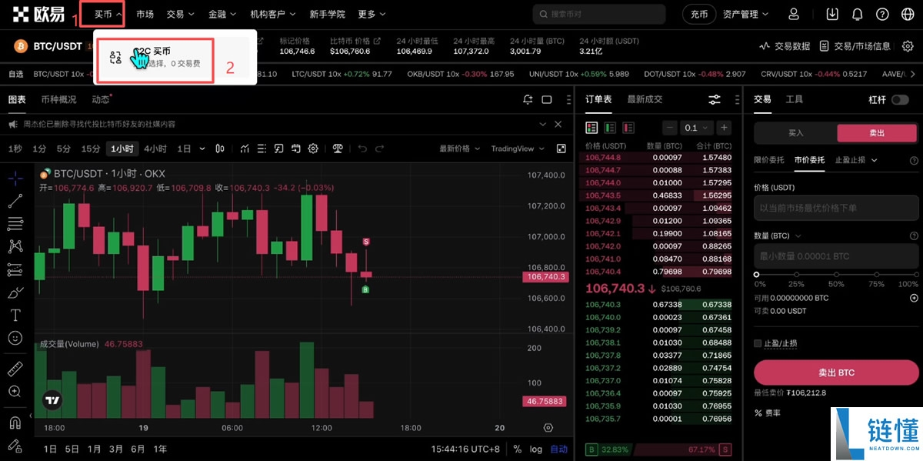Switch to the 工具 tab
Viewport: 923px width, 461px height.
[795, 99]
